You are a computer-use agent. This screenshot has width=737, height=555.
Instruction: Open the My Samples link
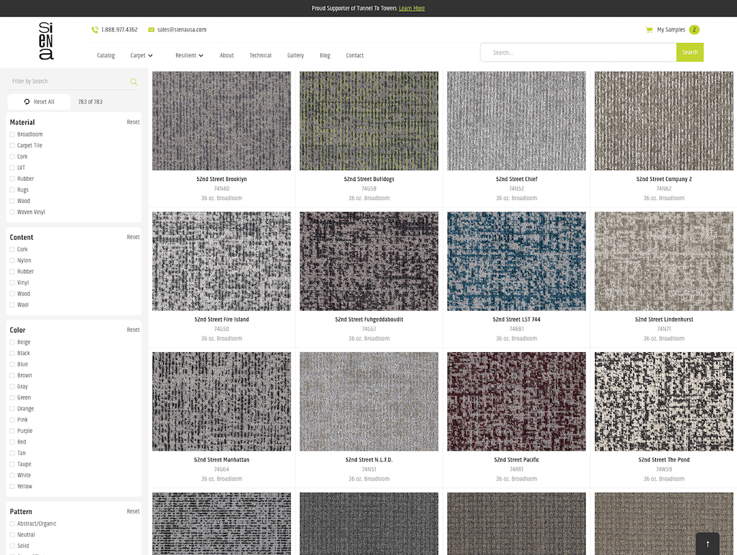[671, 29]
